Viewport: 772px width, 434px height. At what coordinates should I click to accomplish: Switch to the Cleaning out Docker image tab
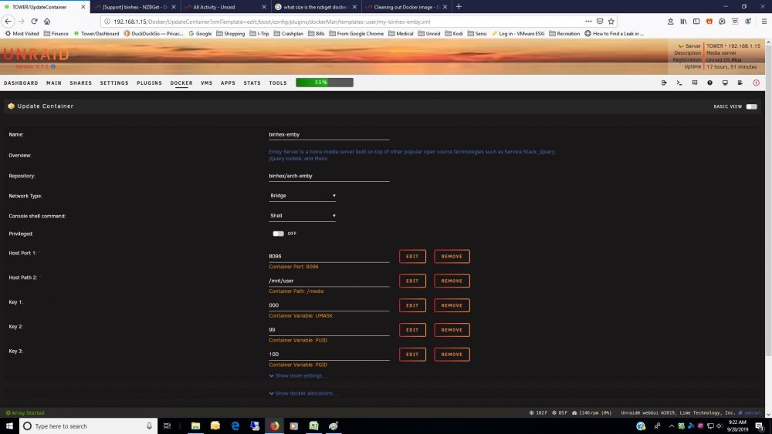[x=406, y=7]
